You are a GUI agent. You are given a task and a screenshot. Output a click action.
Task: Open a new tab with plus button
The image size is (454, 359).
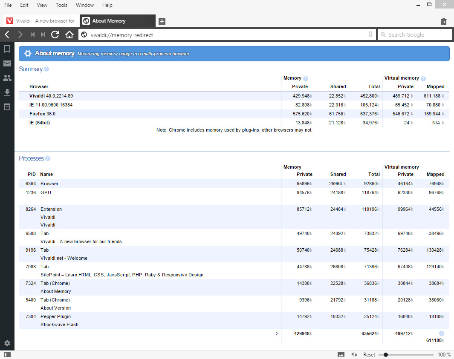(x=162, y=21)
